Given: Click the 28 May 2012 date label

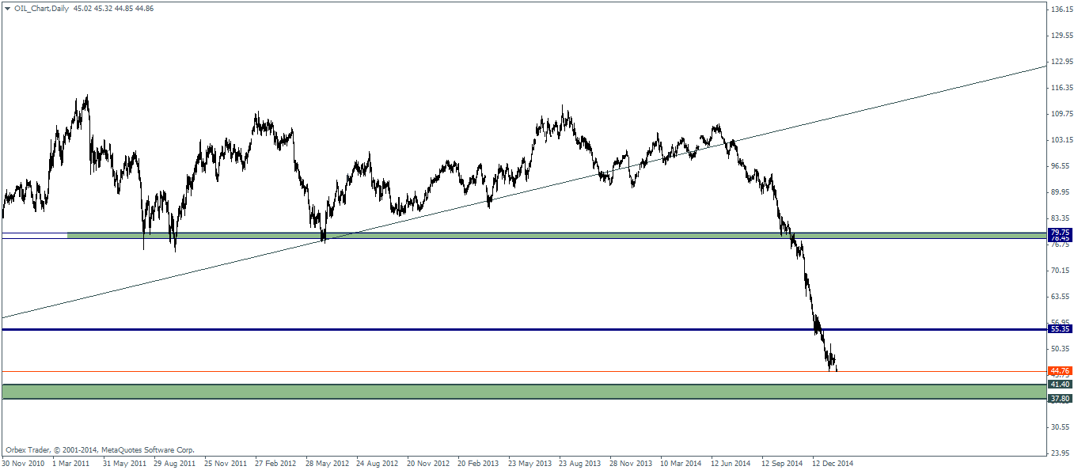Looking at the screenshot, I should click(x=328, y=463).
